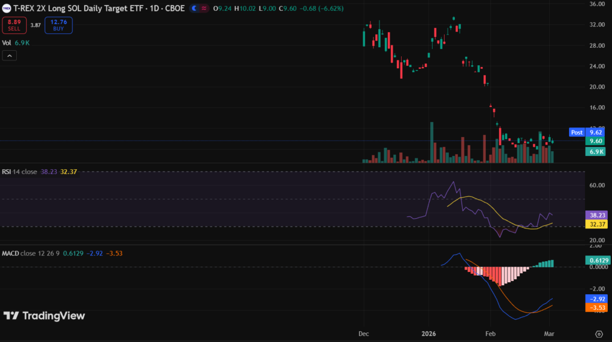Select the RSI indicator label

click(7, 171)
